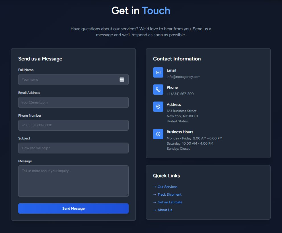The width and height of the screenshot is (282, 233).
Task: Click the intro paragraph under the heading
Action: point(141,32)
